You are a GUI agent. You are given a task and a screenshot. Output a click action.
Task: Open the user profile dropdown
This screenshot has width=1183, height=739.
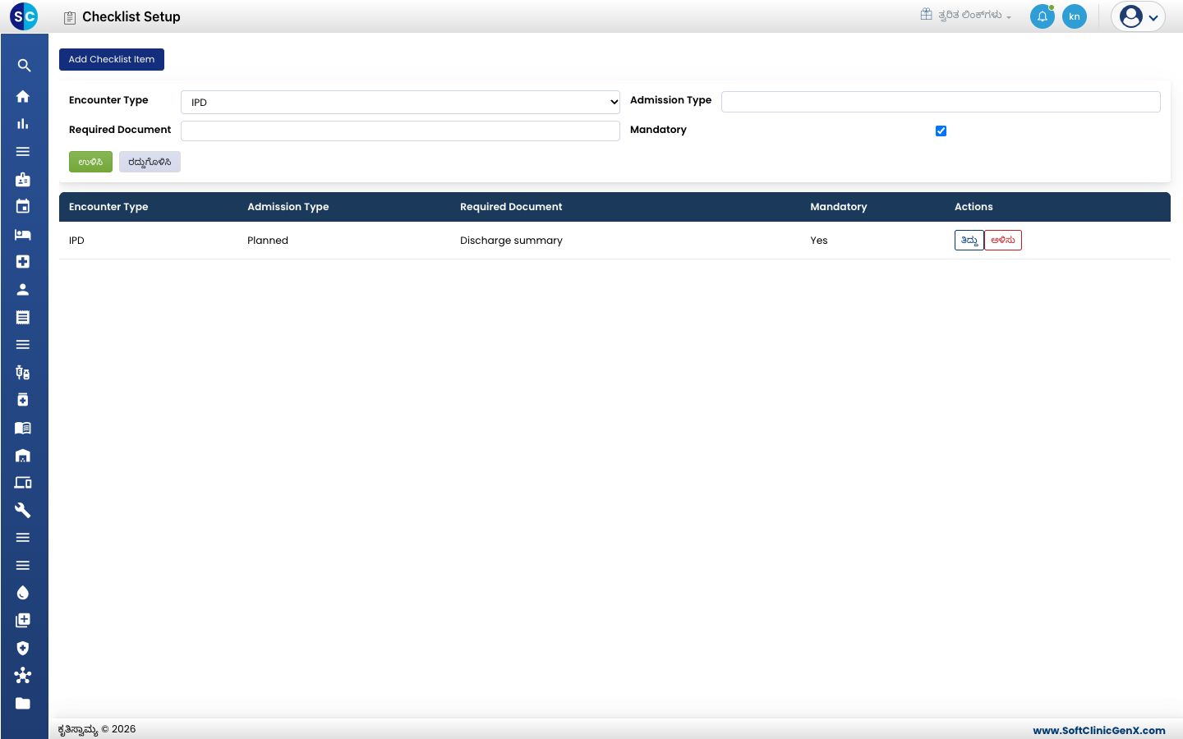[x=1138, y=16]
